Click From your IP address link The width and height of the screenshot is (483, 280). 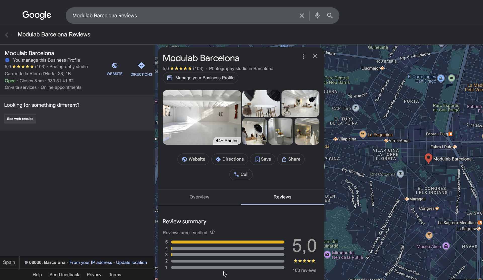point(91,262)
